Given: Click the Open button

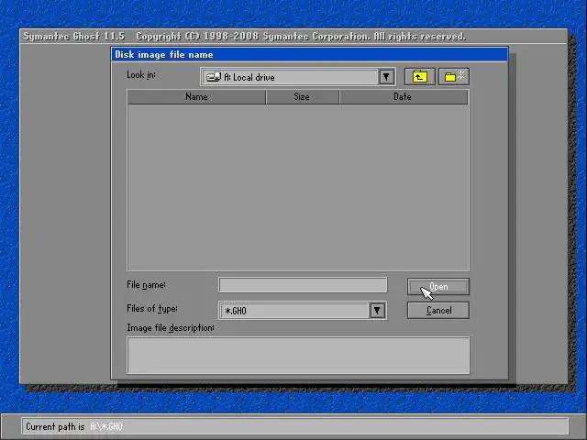Looking at the screenshot, I should (438, 287).
